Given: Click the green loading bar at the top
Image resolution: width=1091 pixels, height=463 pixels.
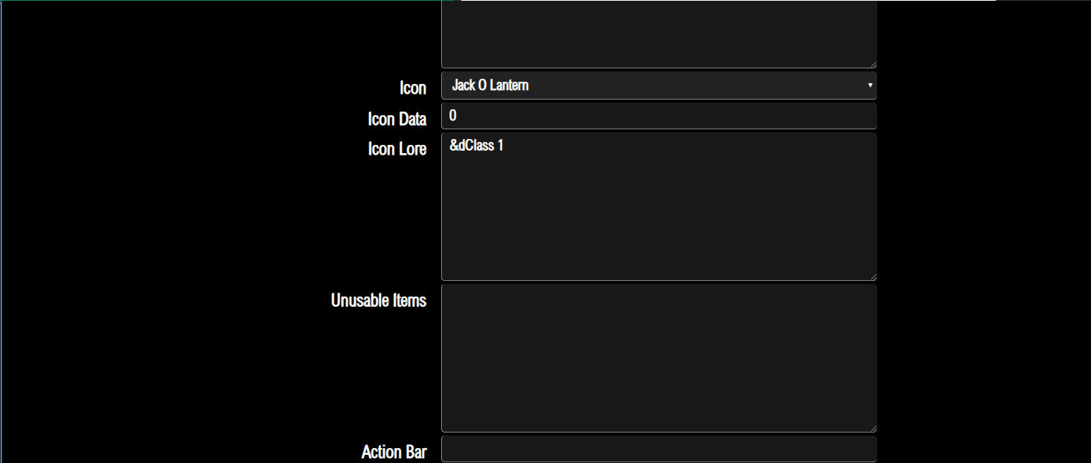Looking at the screenshot, I should click(x=223, y=1).
